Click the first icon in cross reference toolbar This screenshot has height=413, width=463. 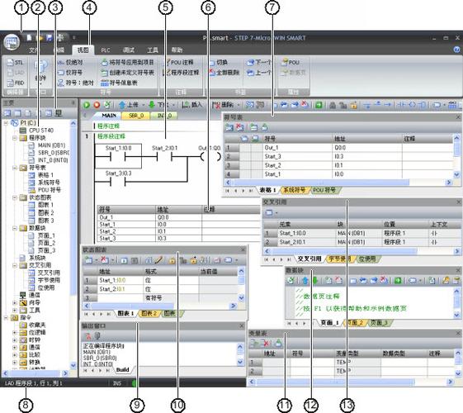click(x=269, y=213)
